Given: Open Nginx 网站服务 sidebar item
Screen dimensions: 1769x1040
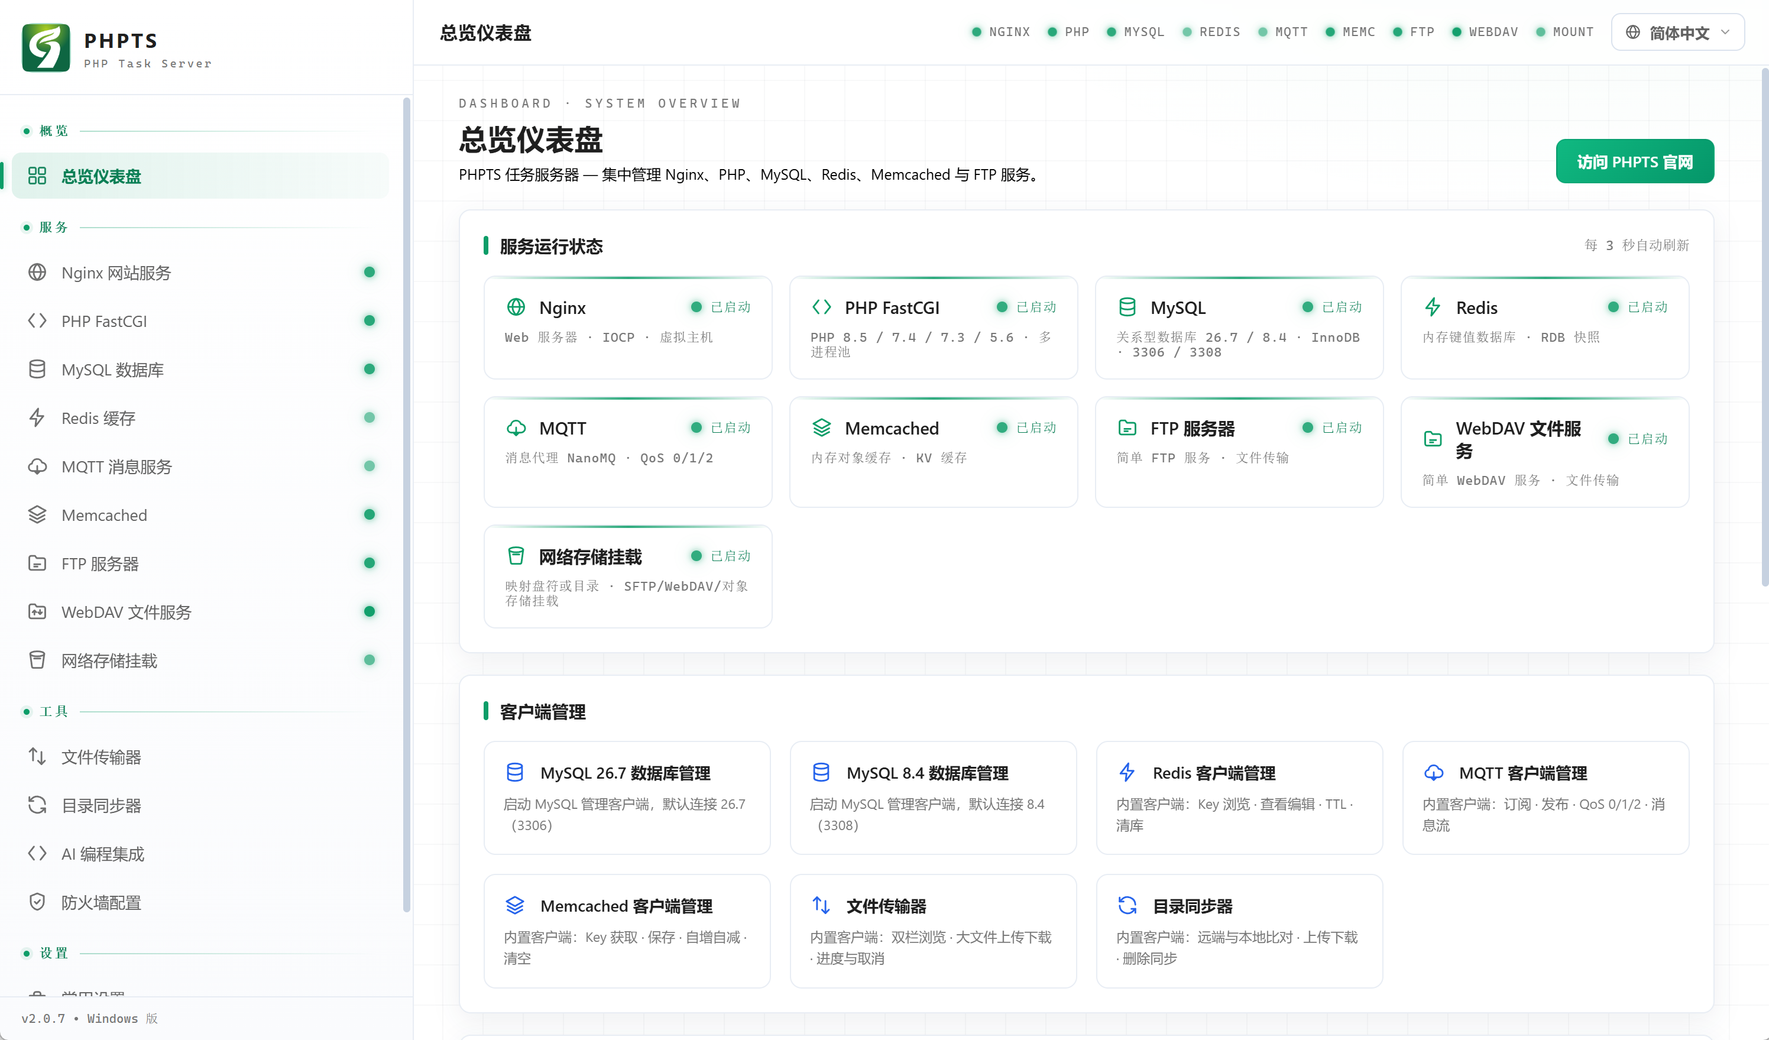Looking at the screenshot, I should click(200, 273).
